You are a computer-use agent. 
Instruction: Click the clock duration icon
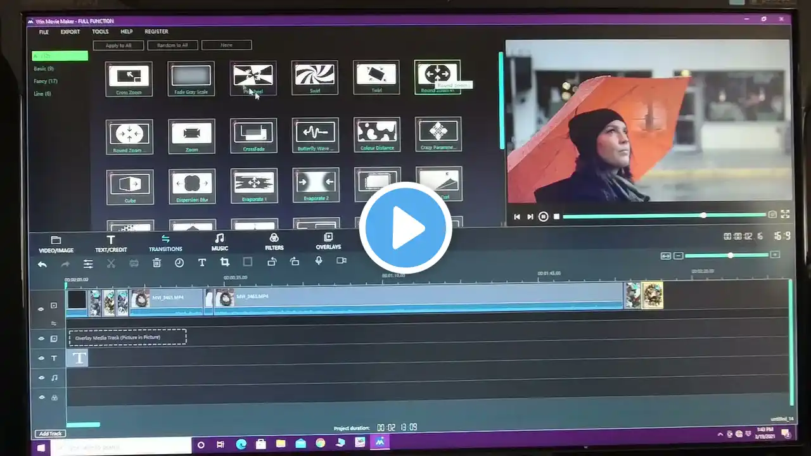coord(179,263)
